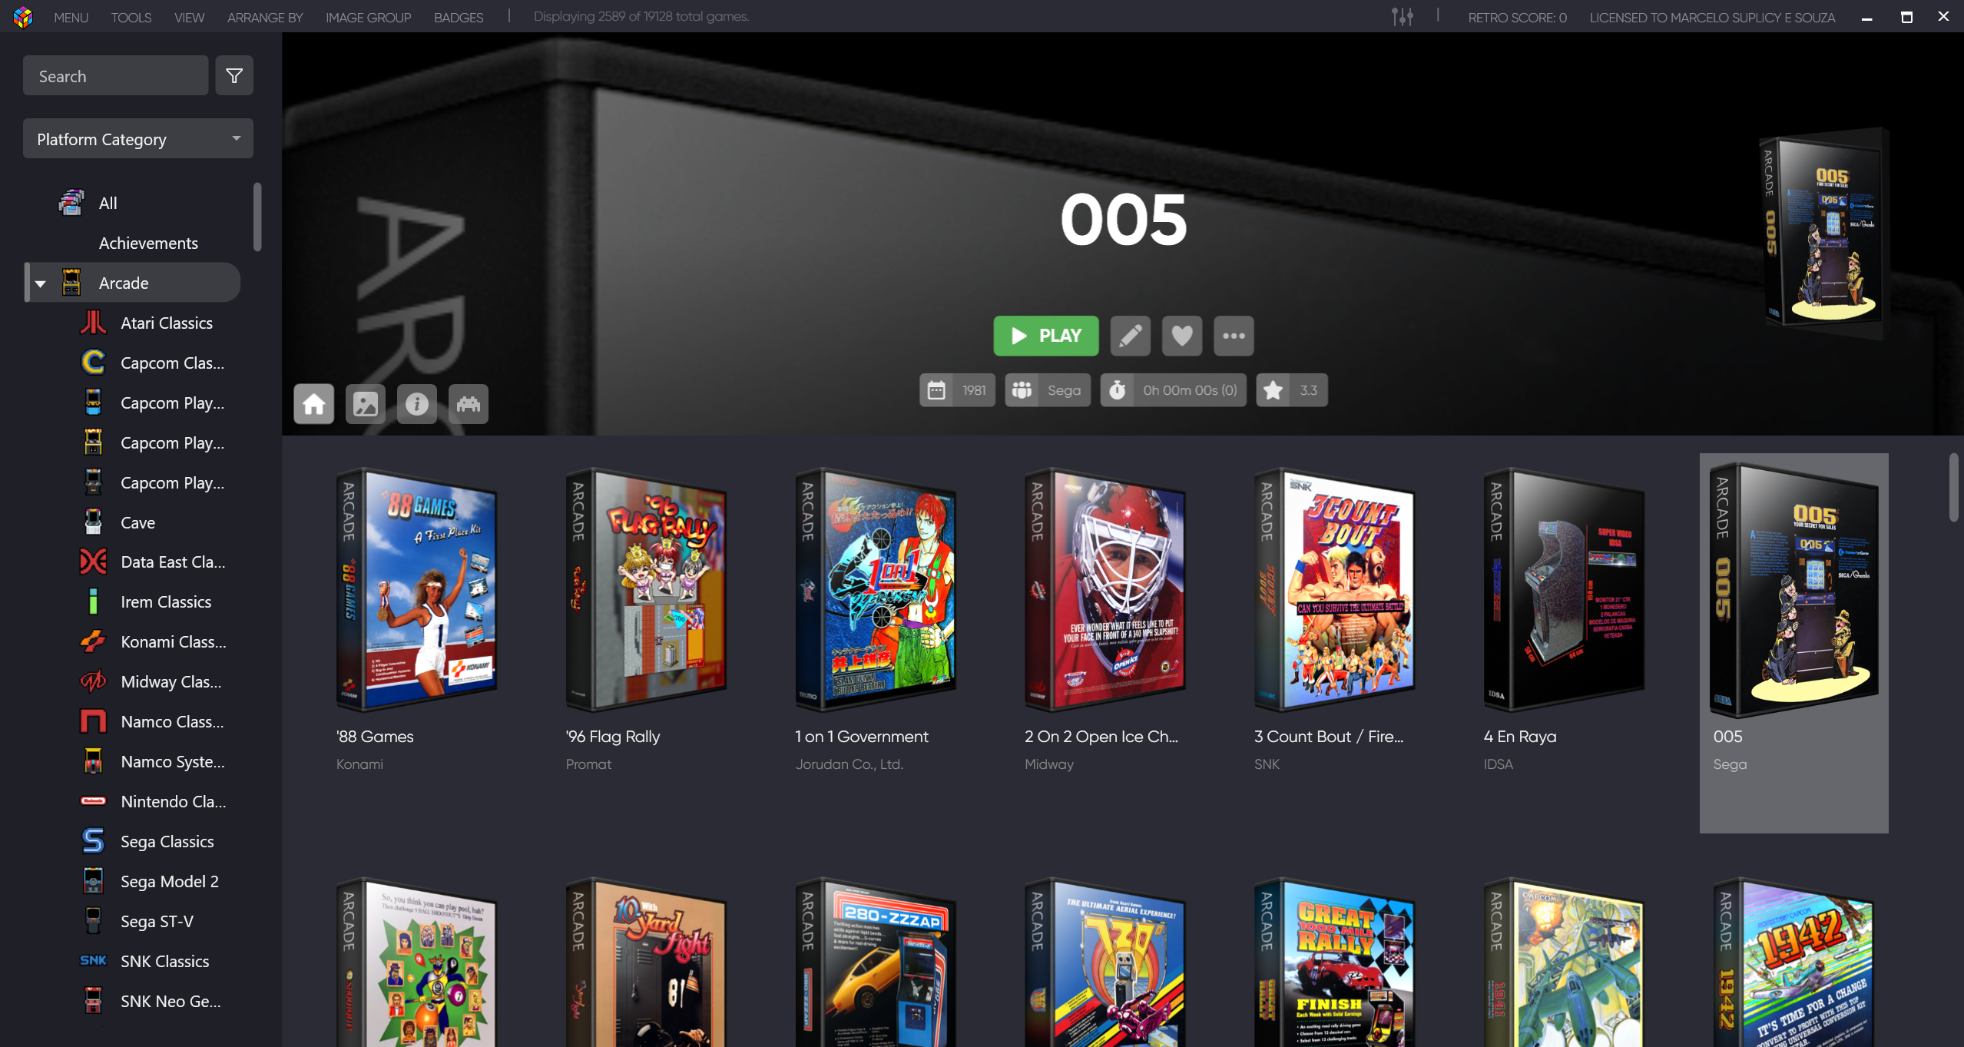The image size is (1964, 1047).
Task: Click the Home icon button under the banner
Action: [314, 404]
